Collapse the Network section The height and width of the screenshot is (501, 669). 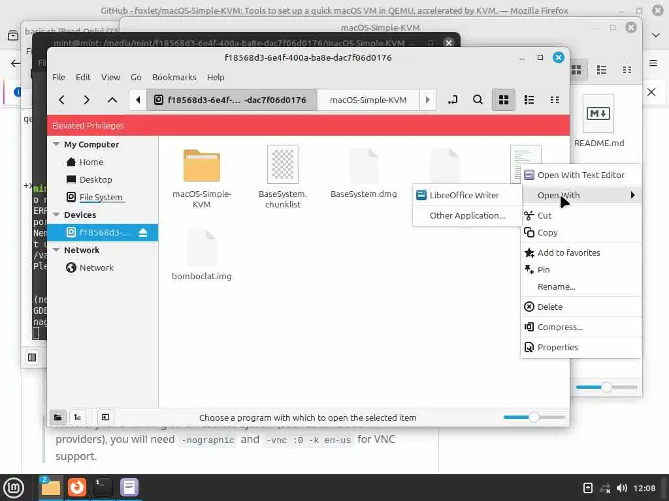tap(56, 250)
